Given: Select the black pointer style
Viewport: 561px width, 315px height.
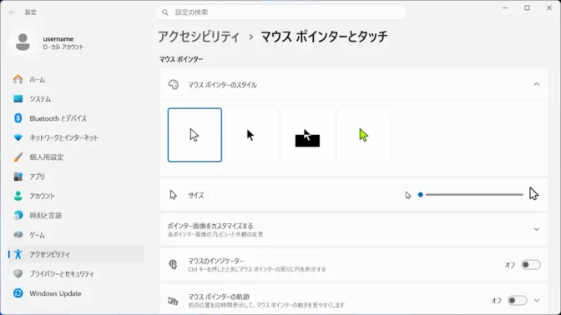Looking at the screenshot, I should click(251, 135).
